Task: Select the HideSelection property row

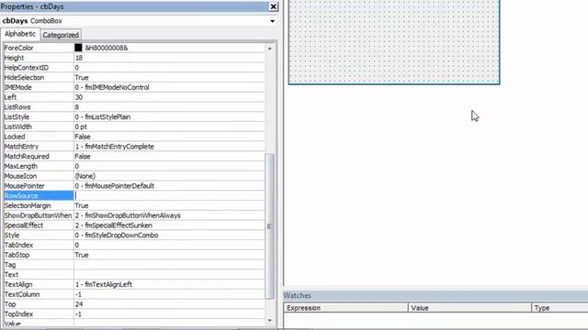Action: pos(134,77)
